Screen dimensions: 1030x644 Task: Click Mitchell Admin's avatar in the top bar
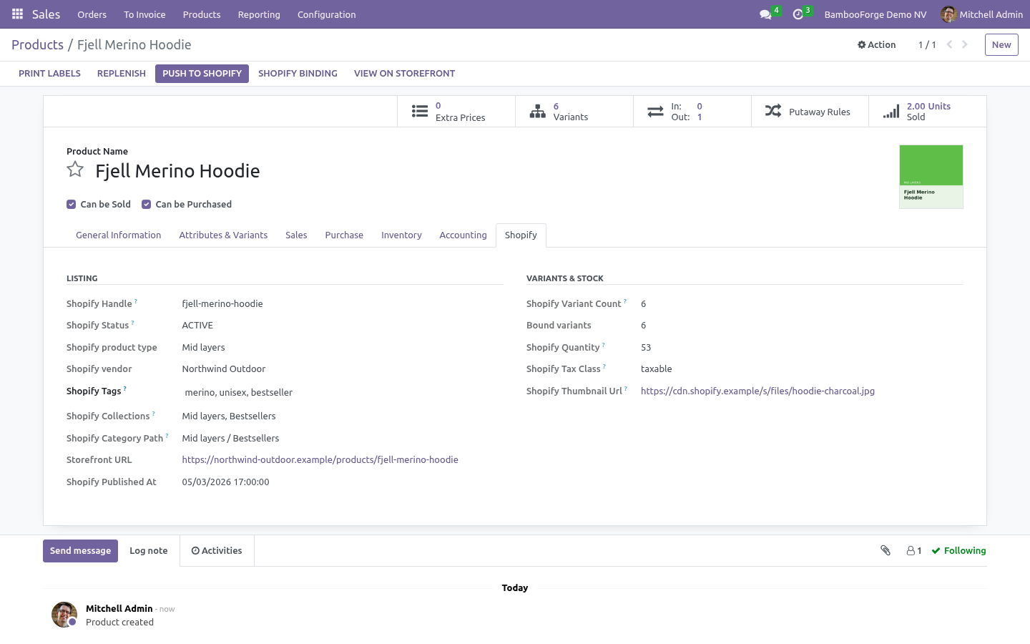(948, 14)
